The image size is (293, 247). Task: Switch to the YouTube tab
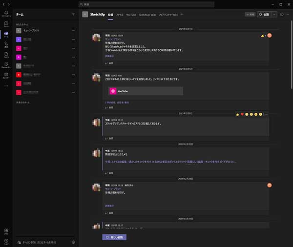tap(131, 15)
